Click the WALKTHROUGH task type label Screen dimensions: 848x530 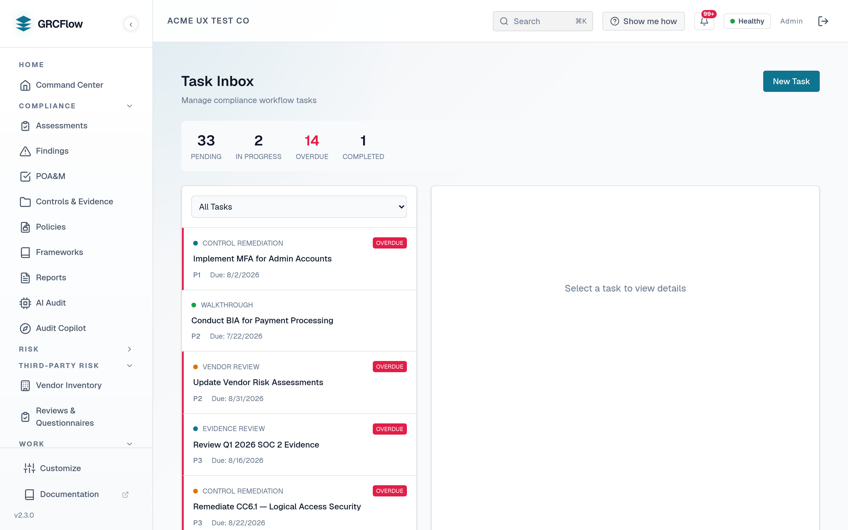(227, 305)
